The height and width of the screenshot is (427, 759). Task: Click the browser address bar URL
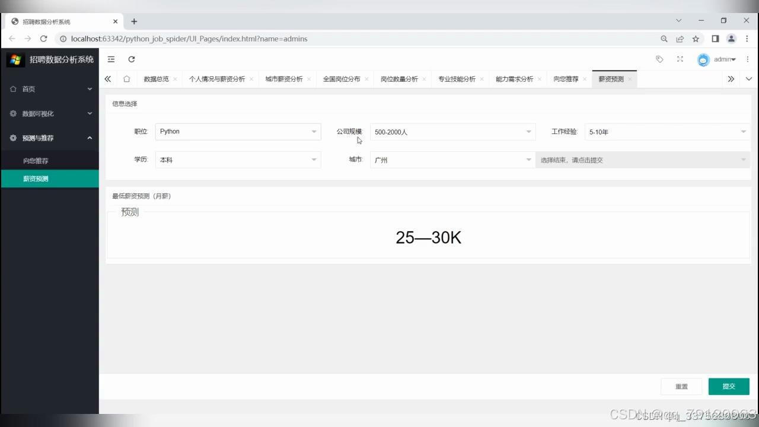(189, 39)
